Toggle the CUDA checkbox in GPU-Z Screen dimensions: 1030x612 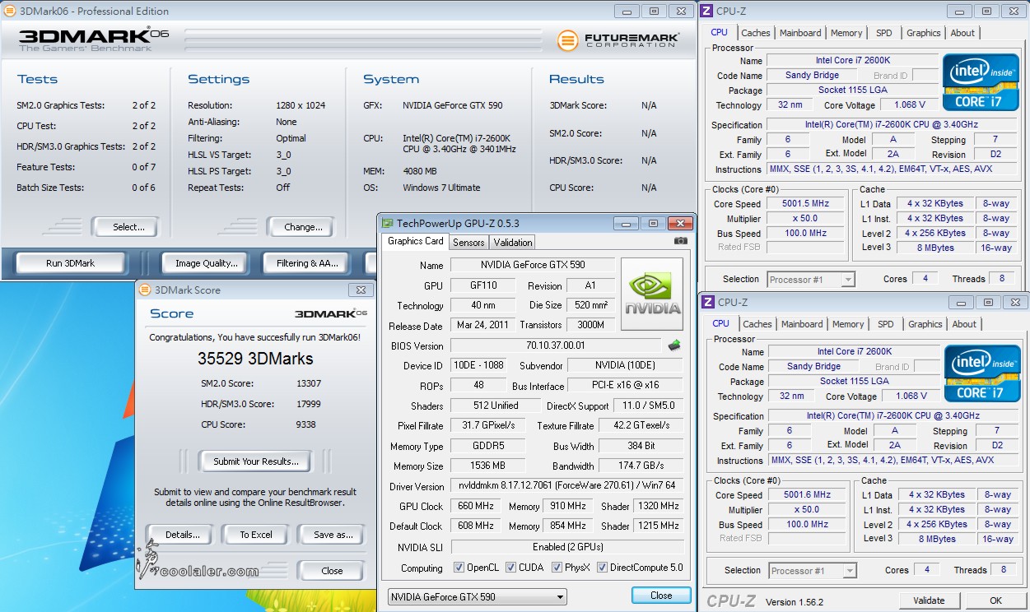511,568
